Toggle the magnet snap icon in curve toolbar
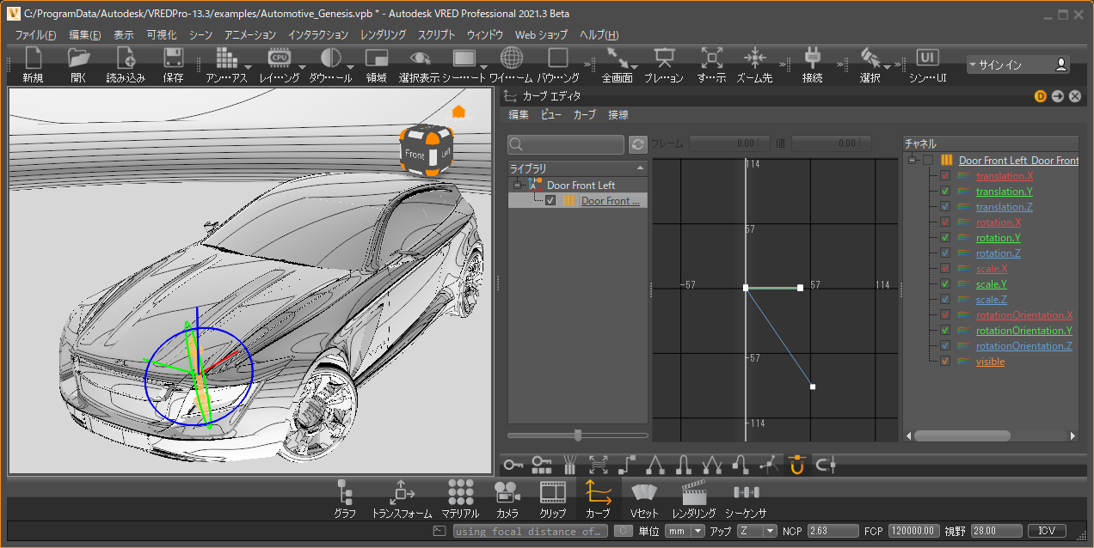Viewport: 1094px width, 548px height. click(796, 466)
